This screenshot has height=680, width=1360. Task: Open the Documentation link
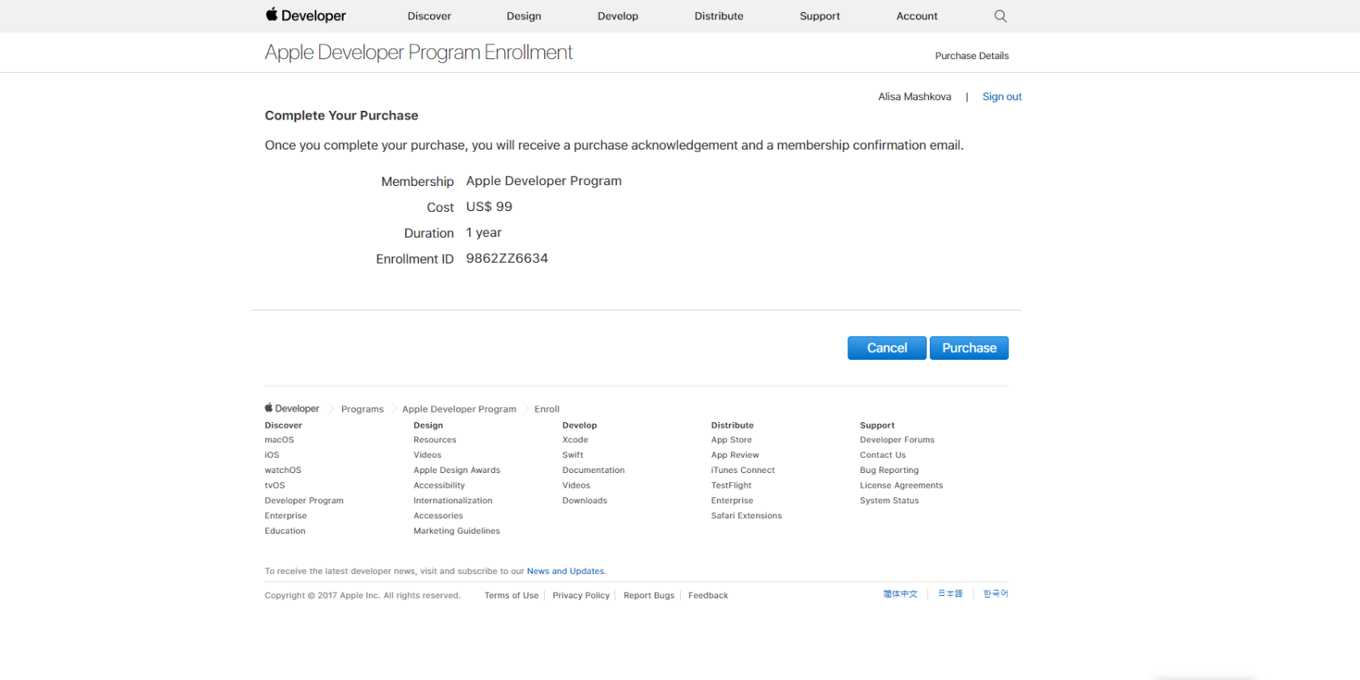593,471
